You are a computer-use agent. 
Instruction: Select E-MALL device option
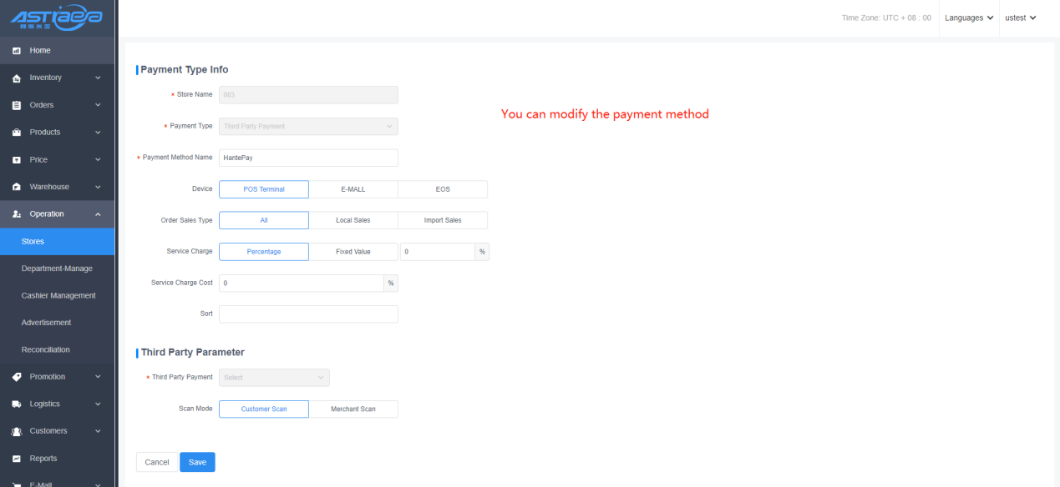[352, 189]
